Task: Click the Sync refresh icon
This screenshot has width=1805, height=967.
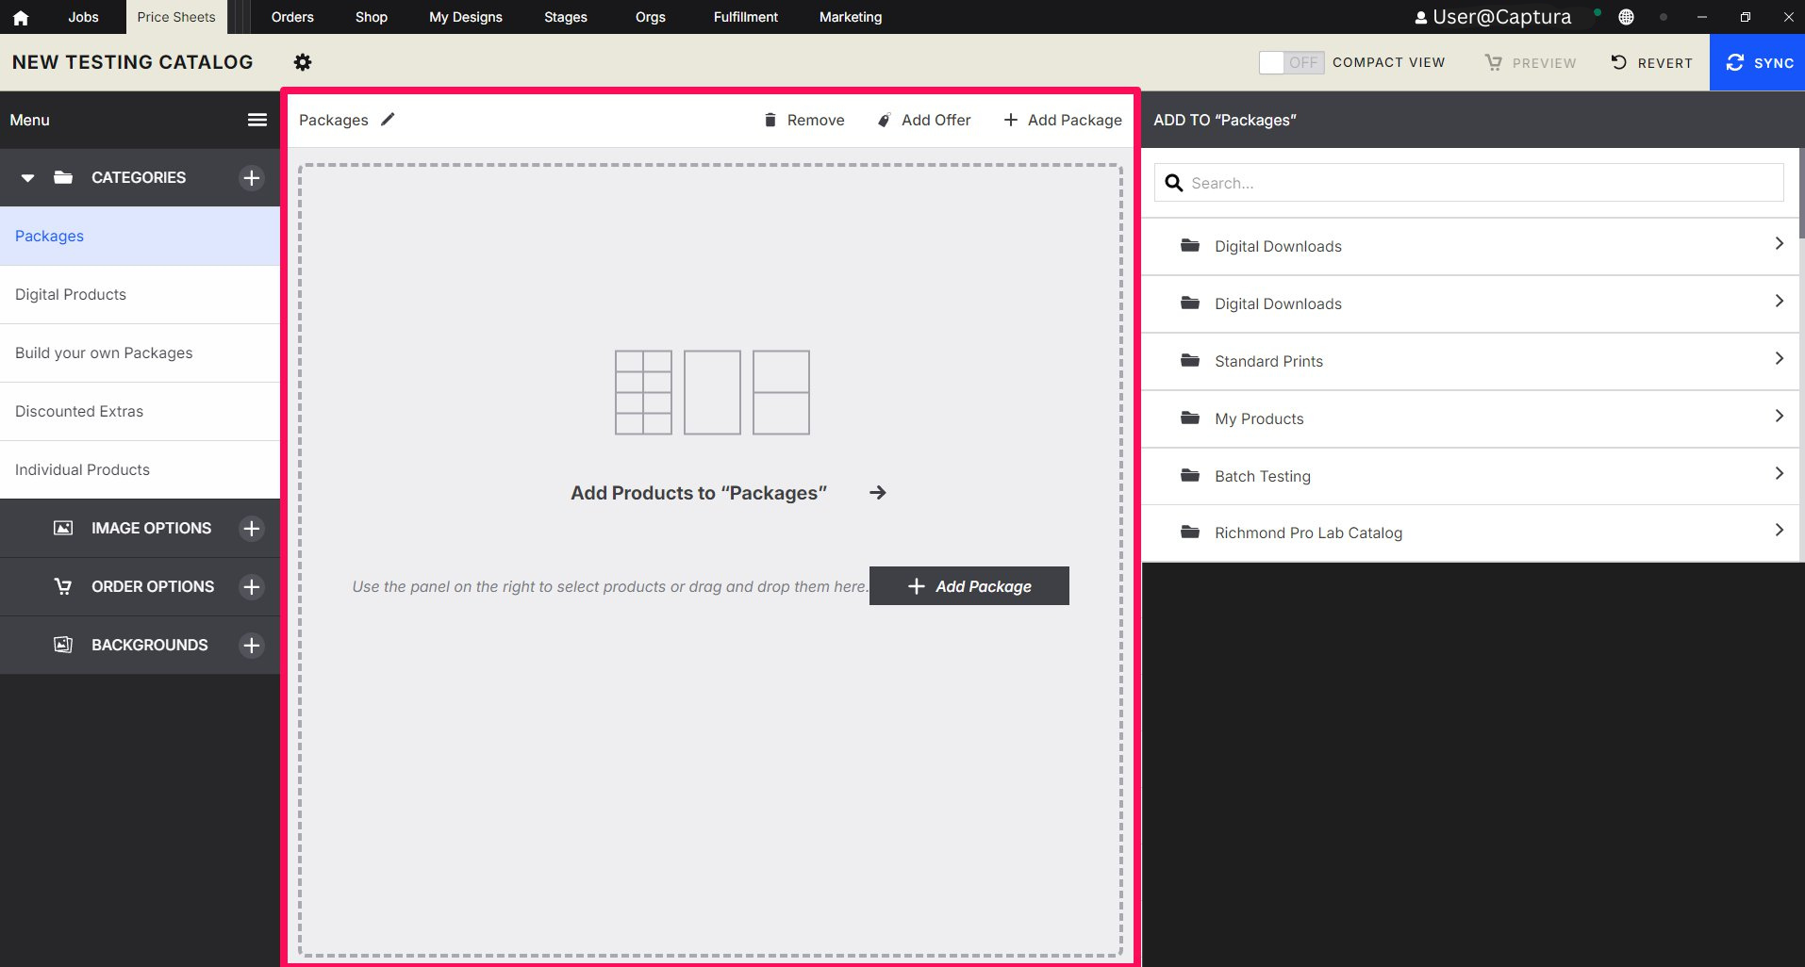Action: point(1735,62)
